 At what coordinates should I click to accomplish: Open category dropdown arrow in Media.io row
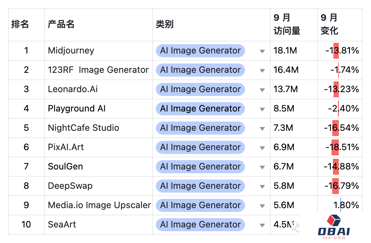(262, 206)
